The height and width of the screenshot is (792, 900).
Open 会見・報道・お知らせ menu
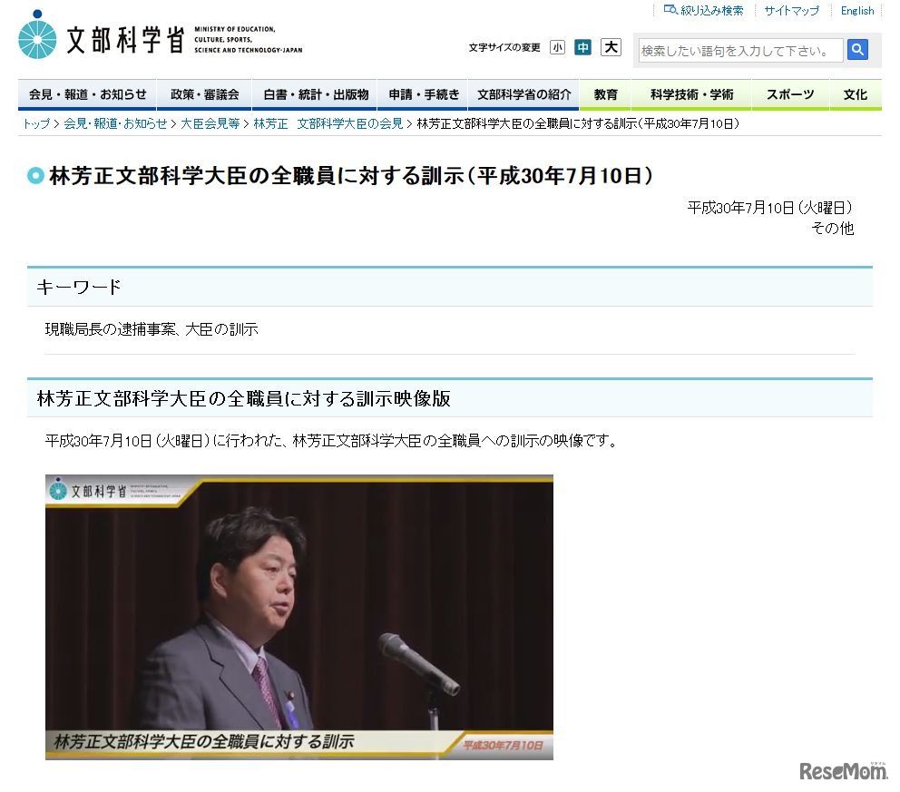87,94
